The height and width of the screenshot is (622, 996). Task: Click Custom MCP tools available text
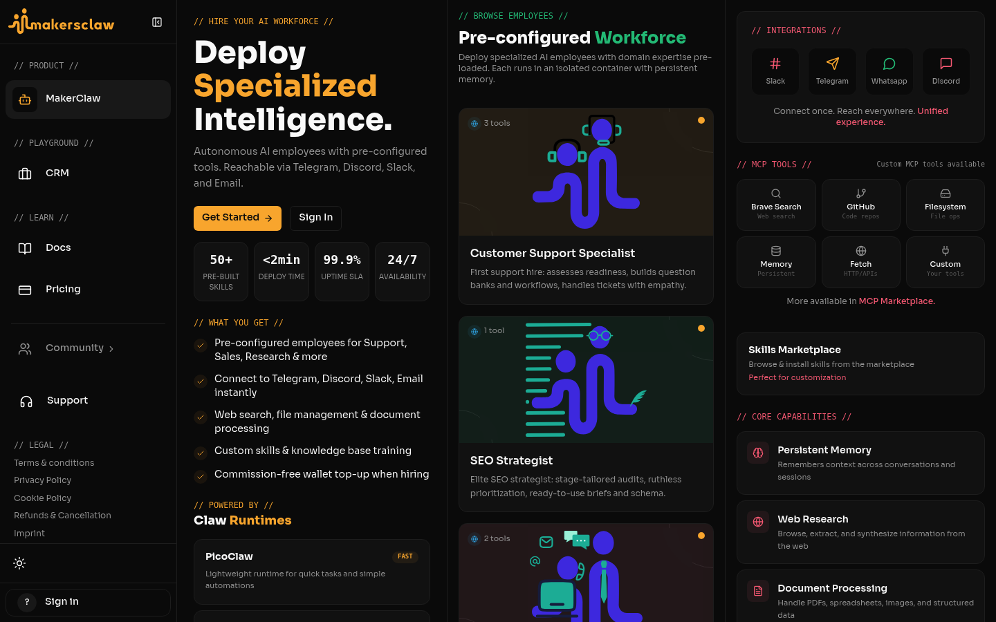click(x=930, y=164)
